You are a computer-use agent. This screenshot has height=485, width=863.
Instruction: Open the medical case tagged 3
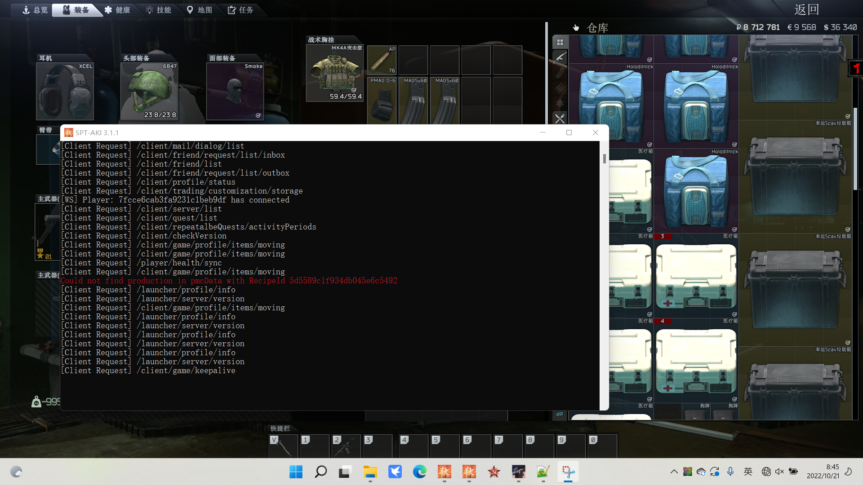click(696, 276)
